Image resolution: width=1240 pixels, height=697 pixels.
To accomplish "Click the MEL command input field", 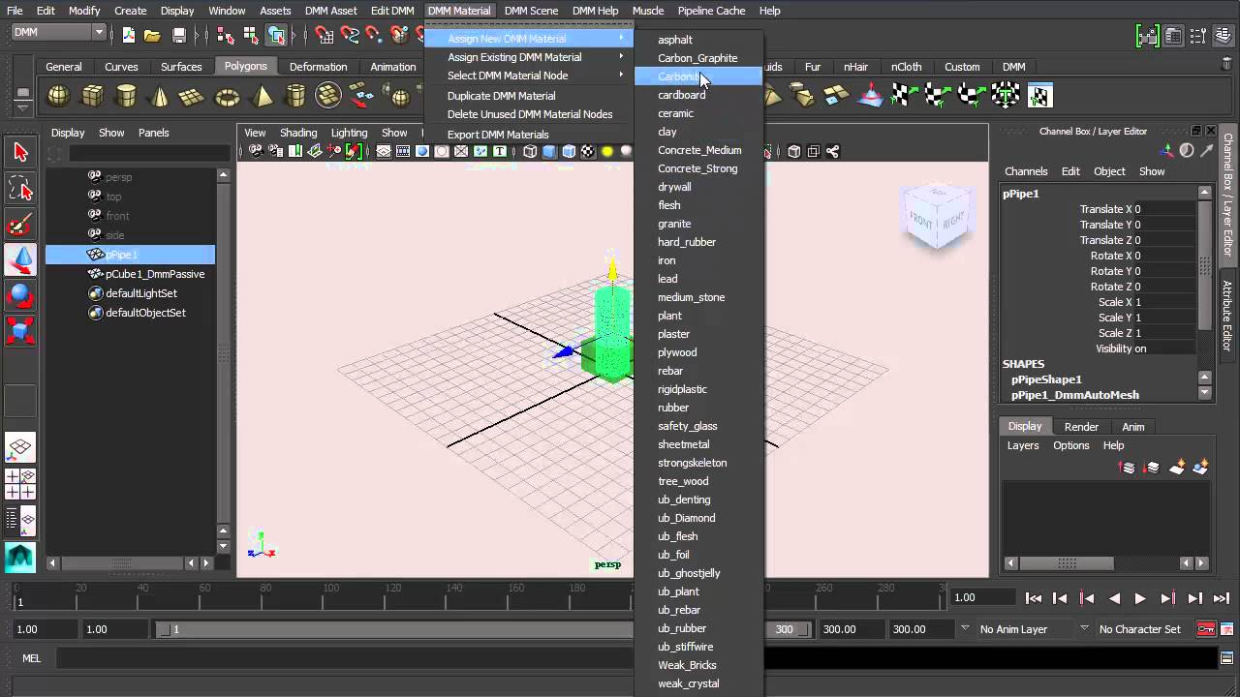I will point(345,658).
